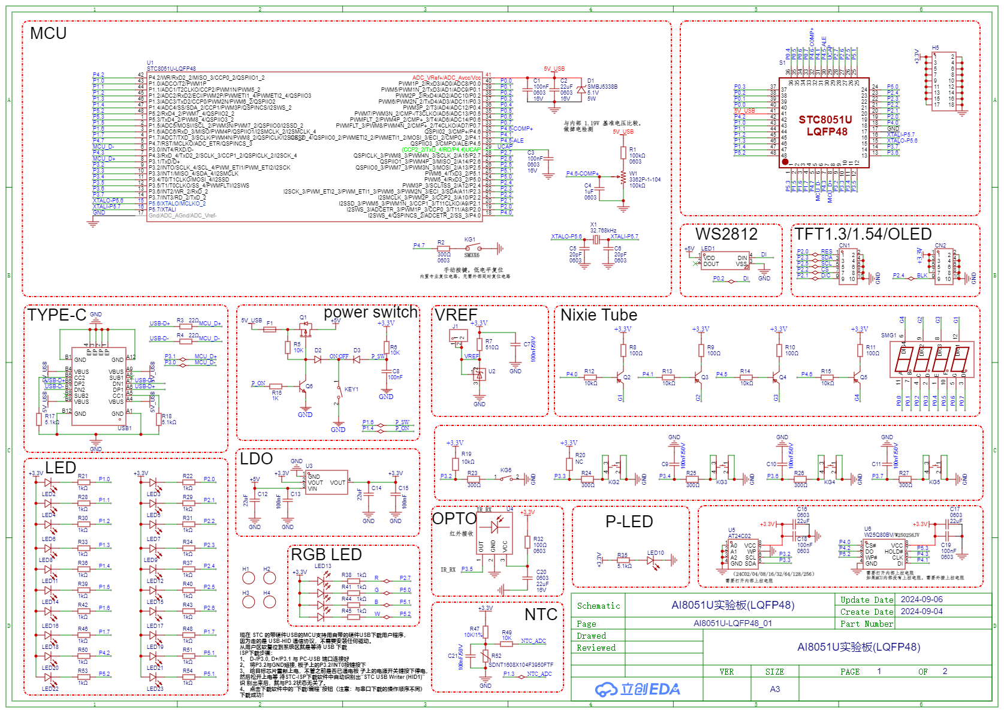Select the Q5 transistor in Nixie Tube
This screenshot has height=713, width=1004.
857,377
